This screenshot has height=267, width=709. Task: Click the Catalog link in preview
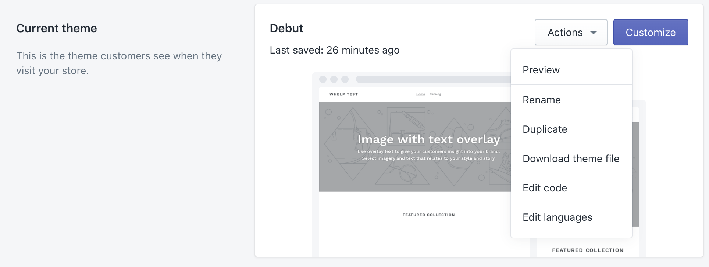point(435,94)
